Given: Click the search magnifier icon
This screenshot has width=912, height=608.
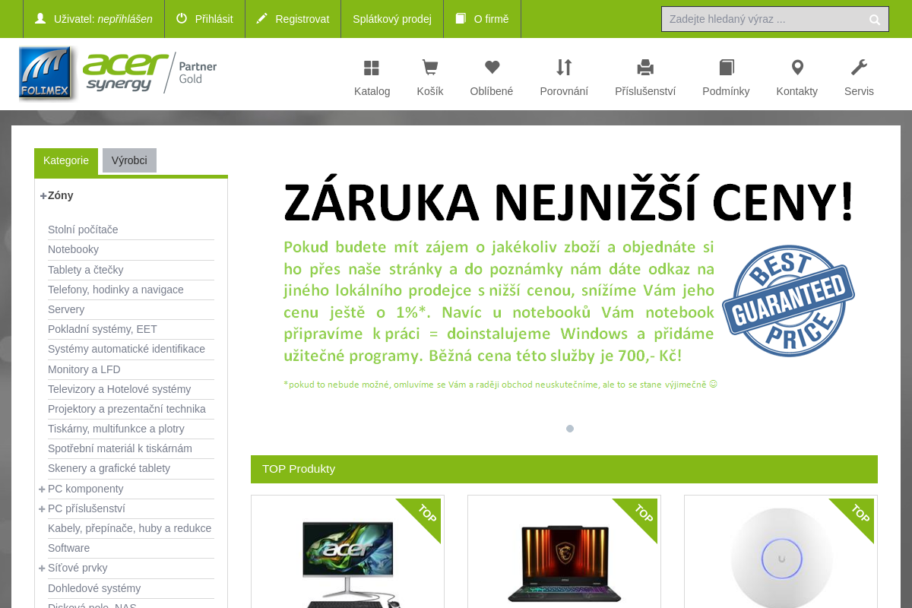Looking at the screenshot, I should [875, 20].
